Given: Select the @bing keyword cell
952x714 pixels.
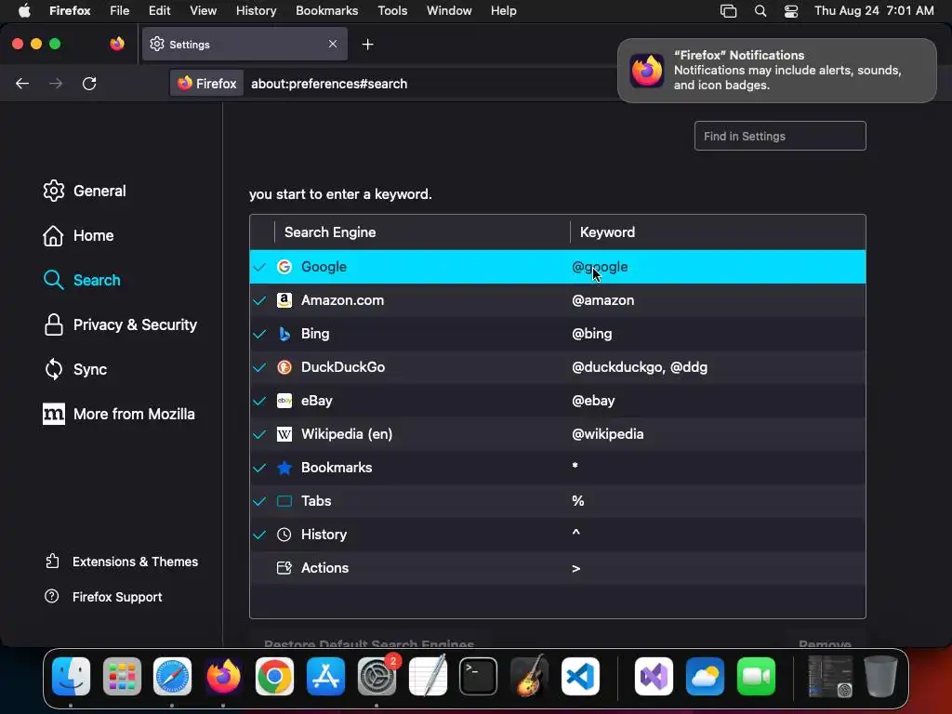Looking at the screenshot, I should point(592,334).
